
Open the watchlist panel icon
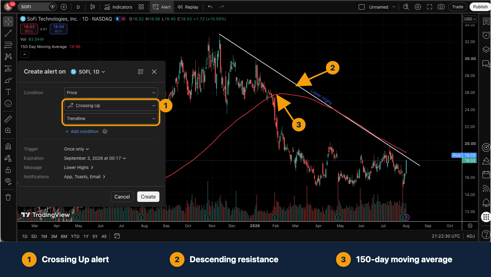pyautogui.click(x=486, y=21)
